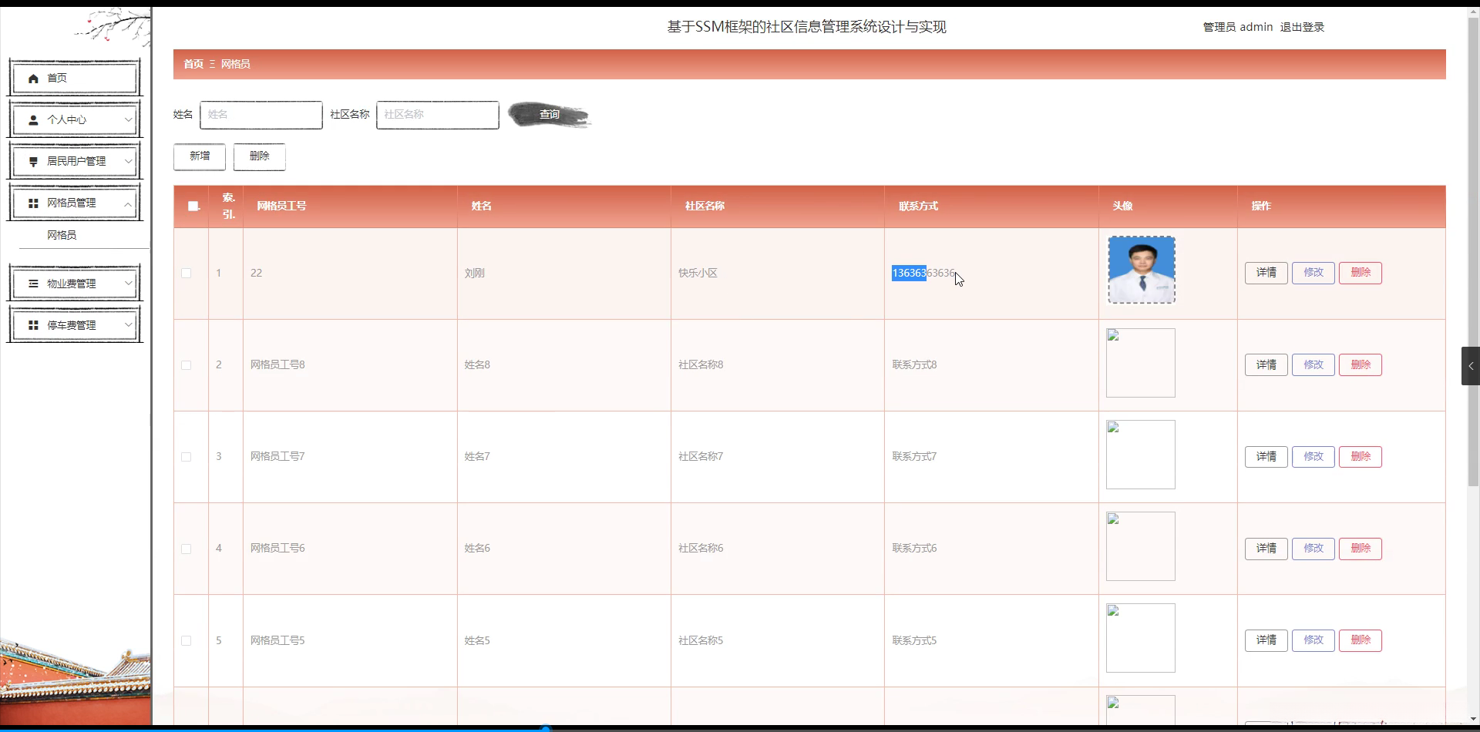Click the batch 删除 button above the table
1480x732 pixels.
260,156
